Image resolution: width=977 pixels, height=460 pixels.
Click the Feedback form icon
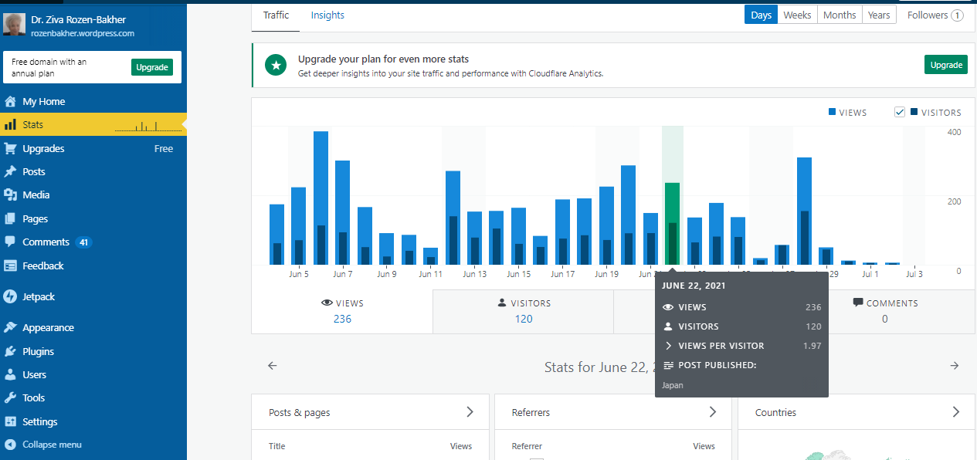click(x=10, y=266)
